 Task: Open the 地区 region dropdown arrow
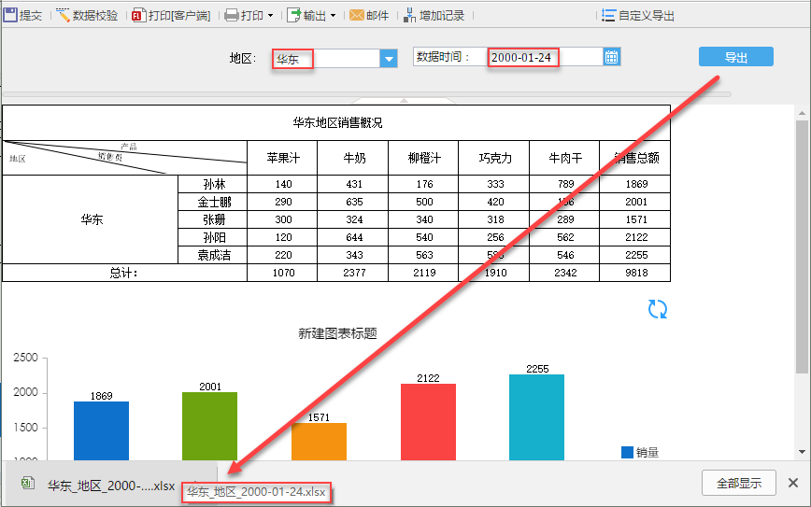(389, 59)
